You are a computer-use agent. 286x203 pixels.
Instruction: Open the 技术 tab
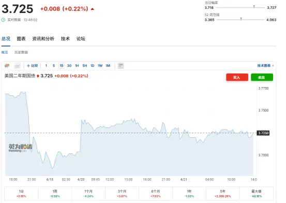(x=65, y=39)
